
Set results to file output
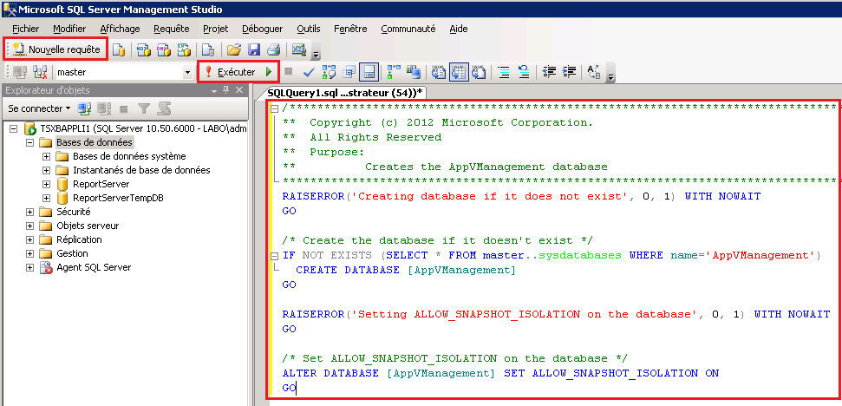click(x=480, y=71)
